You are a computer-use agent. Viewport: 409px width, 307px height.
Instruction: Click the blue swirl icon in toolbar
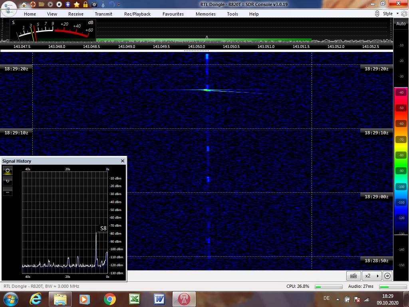pyautogui.click(x=112, y=4)
